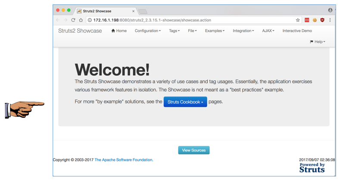Screen dimensions: 340x180
Task: Open the cookie extension icon
Action: pos(315,20)
